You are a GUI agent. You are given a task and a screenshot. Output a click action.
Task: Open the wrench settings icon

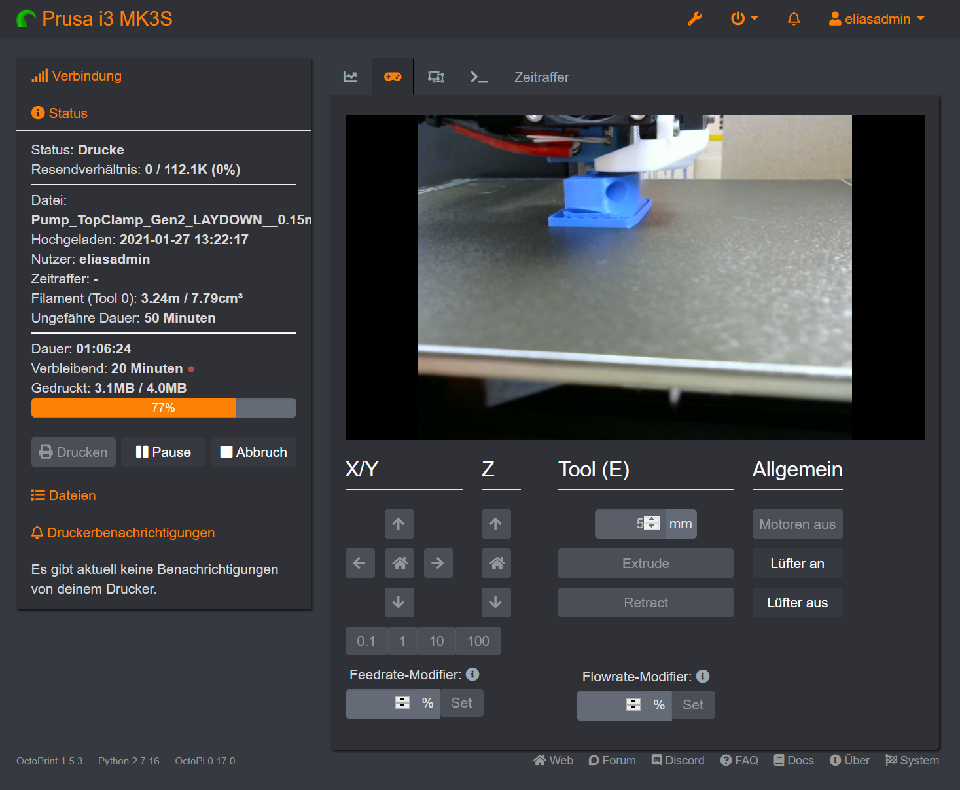[x=694, y=19]
